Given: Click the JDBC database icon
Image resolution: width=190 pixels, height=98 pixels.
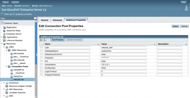Looking at the screenshot, I should pos(7,47).
